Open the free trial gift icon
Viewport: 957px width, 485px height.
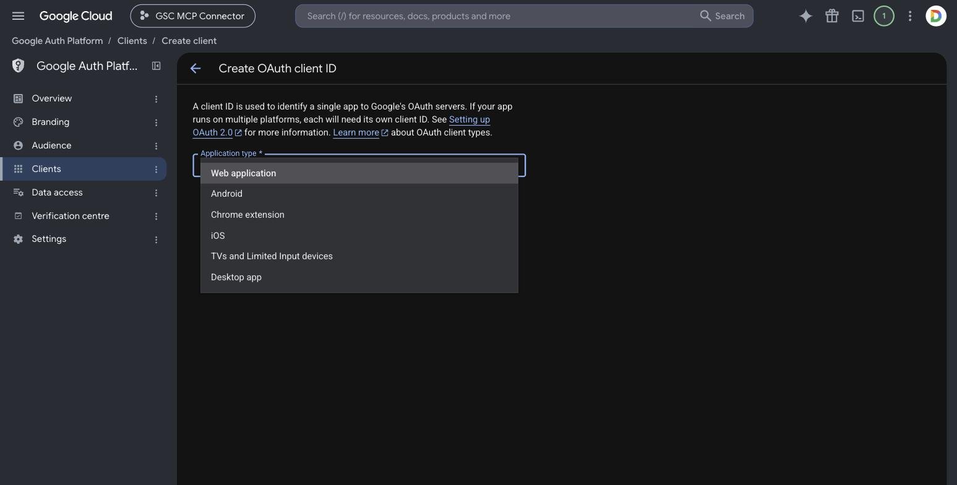click(x=831, y=16)
